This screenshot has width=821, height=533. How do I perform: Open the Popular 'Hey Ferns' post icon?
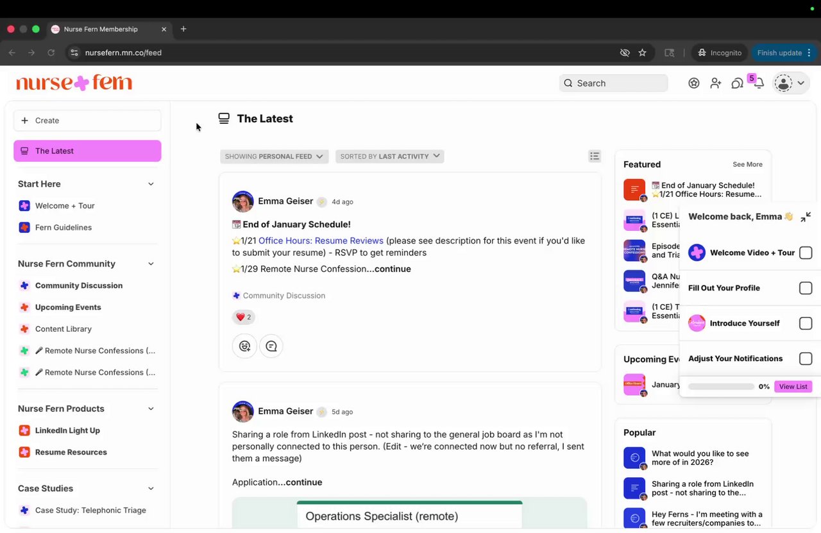pyautogui.click(x=634, y=519)
